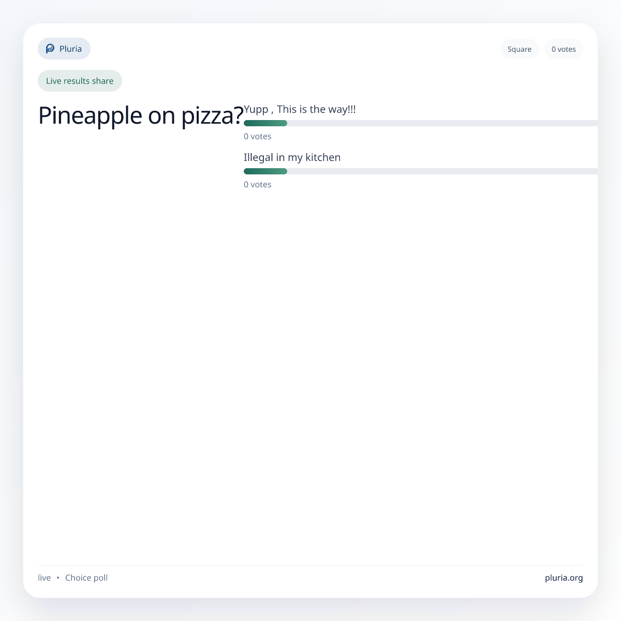This screenshot has height=621, width=621.
Task: Choose the 'Illegal in my kitchen' option
Action: [292, 157]
